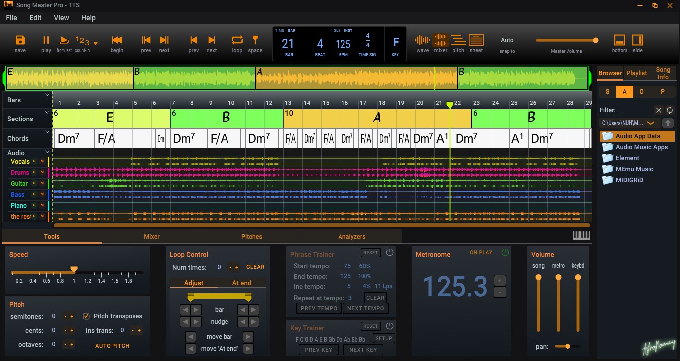The image size is (680, 361).
Task: Click the Master Volume slider knob
Action: coord(596,40)
